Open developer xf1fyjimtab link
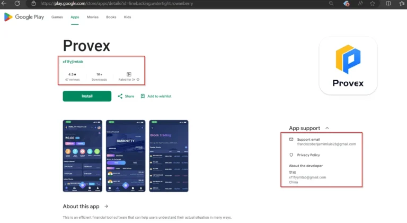The image size is (407, 223). pyautogui.click(x=73, y=62)
